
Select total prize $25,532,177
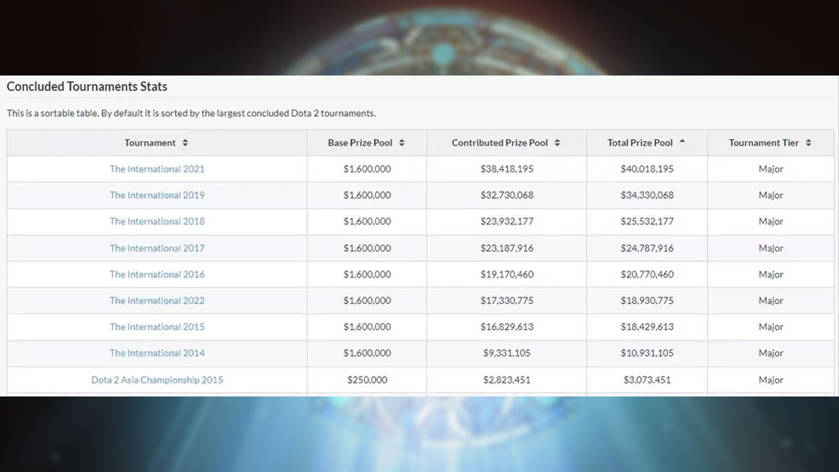coord(647,222)
